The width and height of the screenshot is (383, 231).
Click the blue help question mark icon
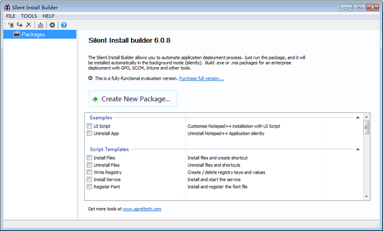[x=64, y=25]
